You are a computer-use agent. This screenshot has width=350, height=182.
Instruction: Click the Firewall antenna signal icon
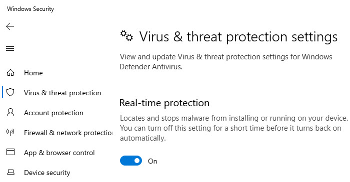[10, 132]
